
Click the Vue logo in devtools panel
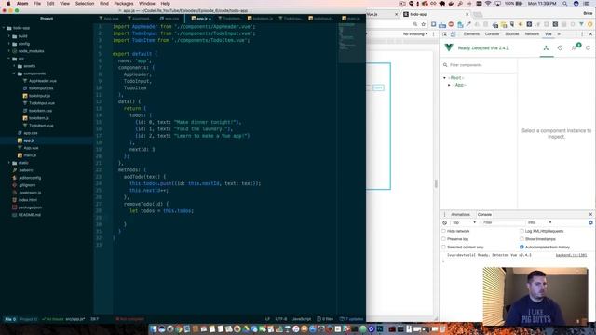point(449,47)
